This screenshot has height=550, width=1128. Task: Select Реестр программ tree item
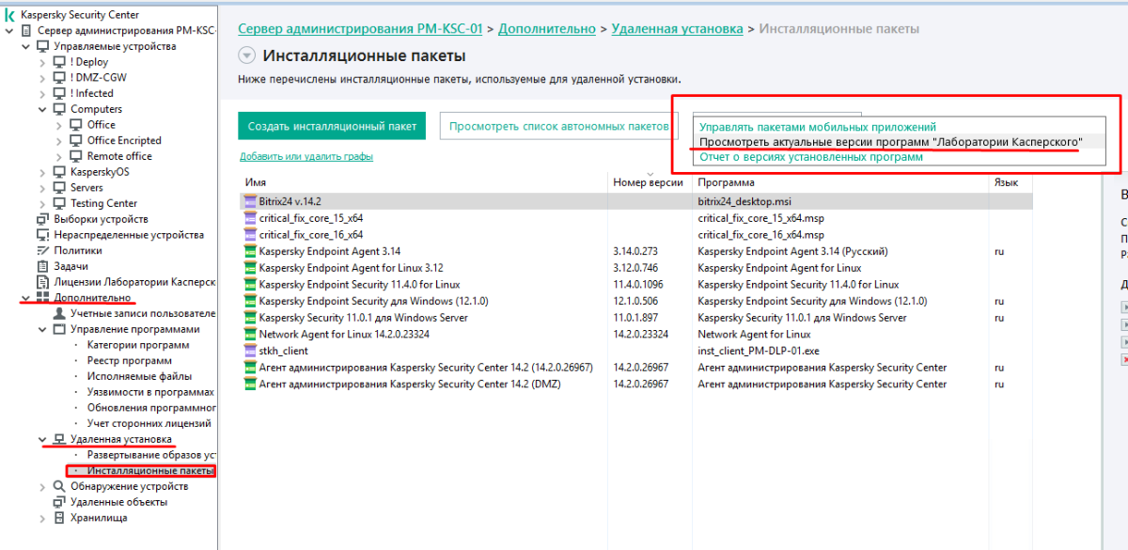(130, 361)
